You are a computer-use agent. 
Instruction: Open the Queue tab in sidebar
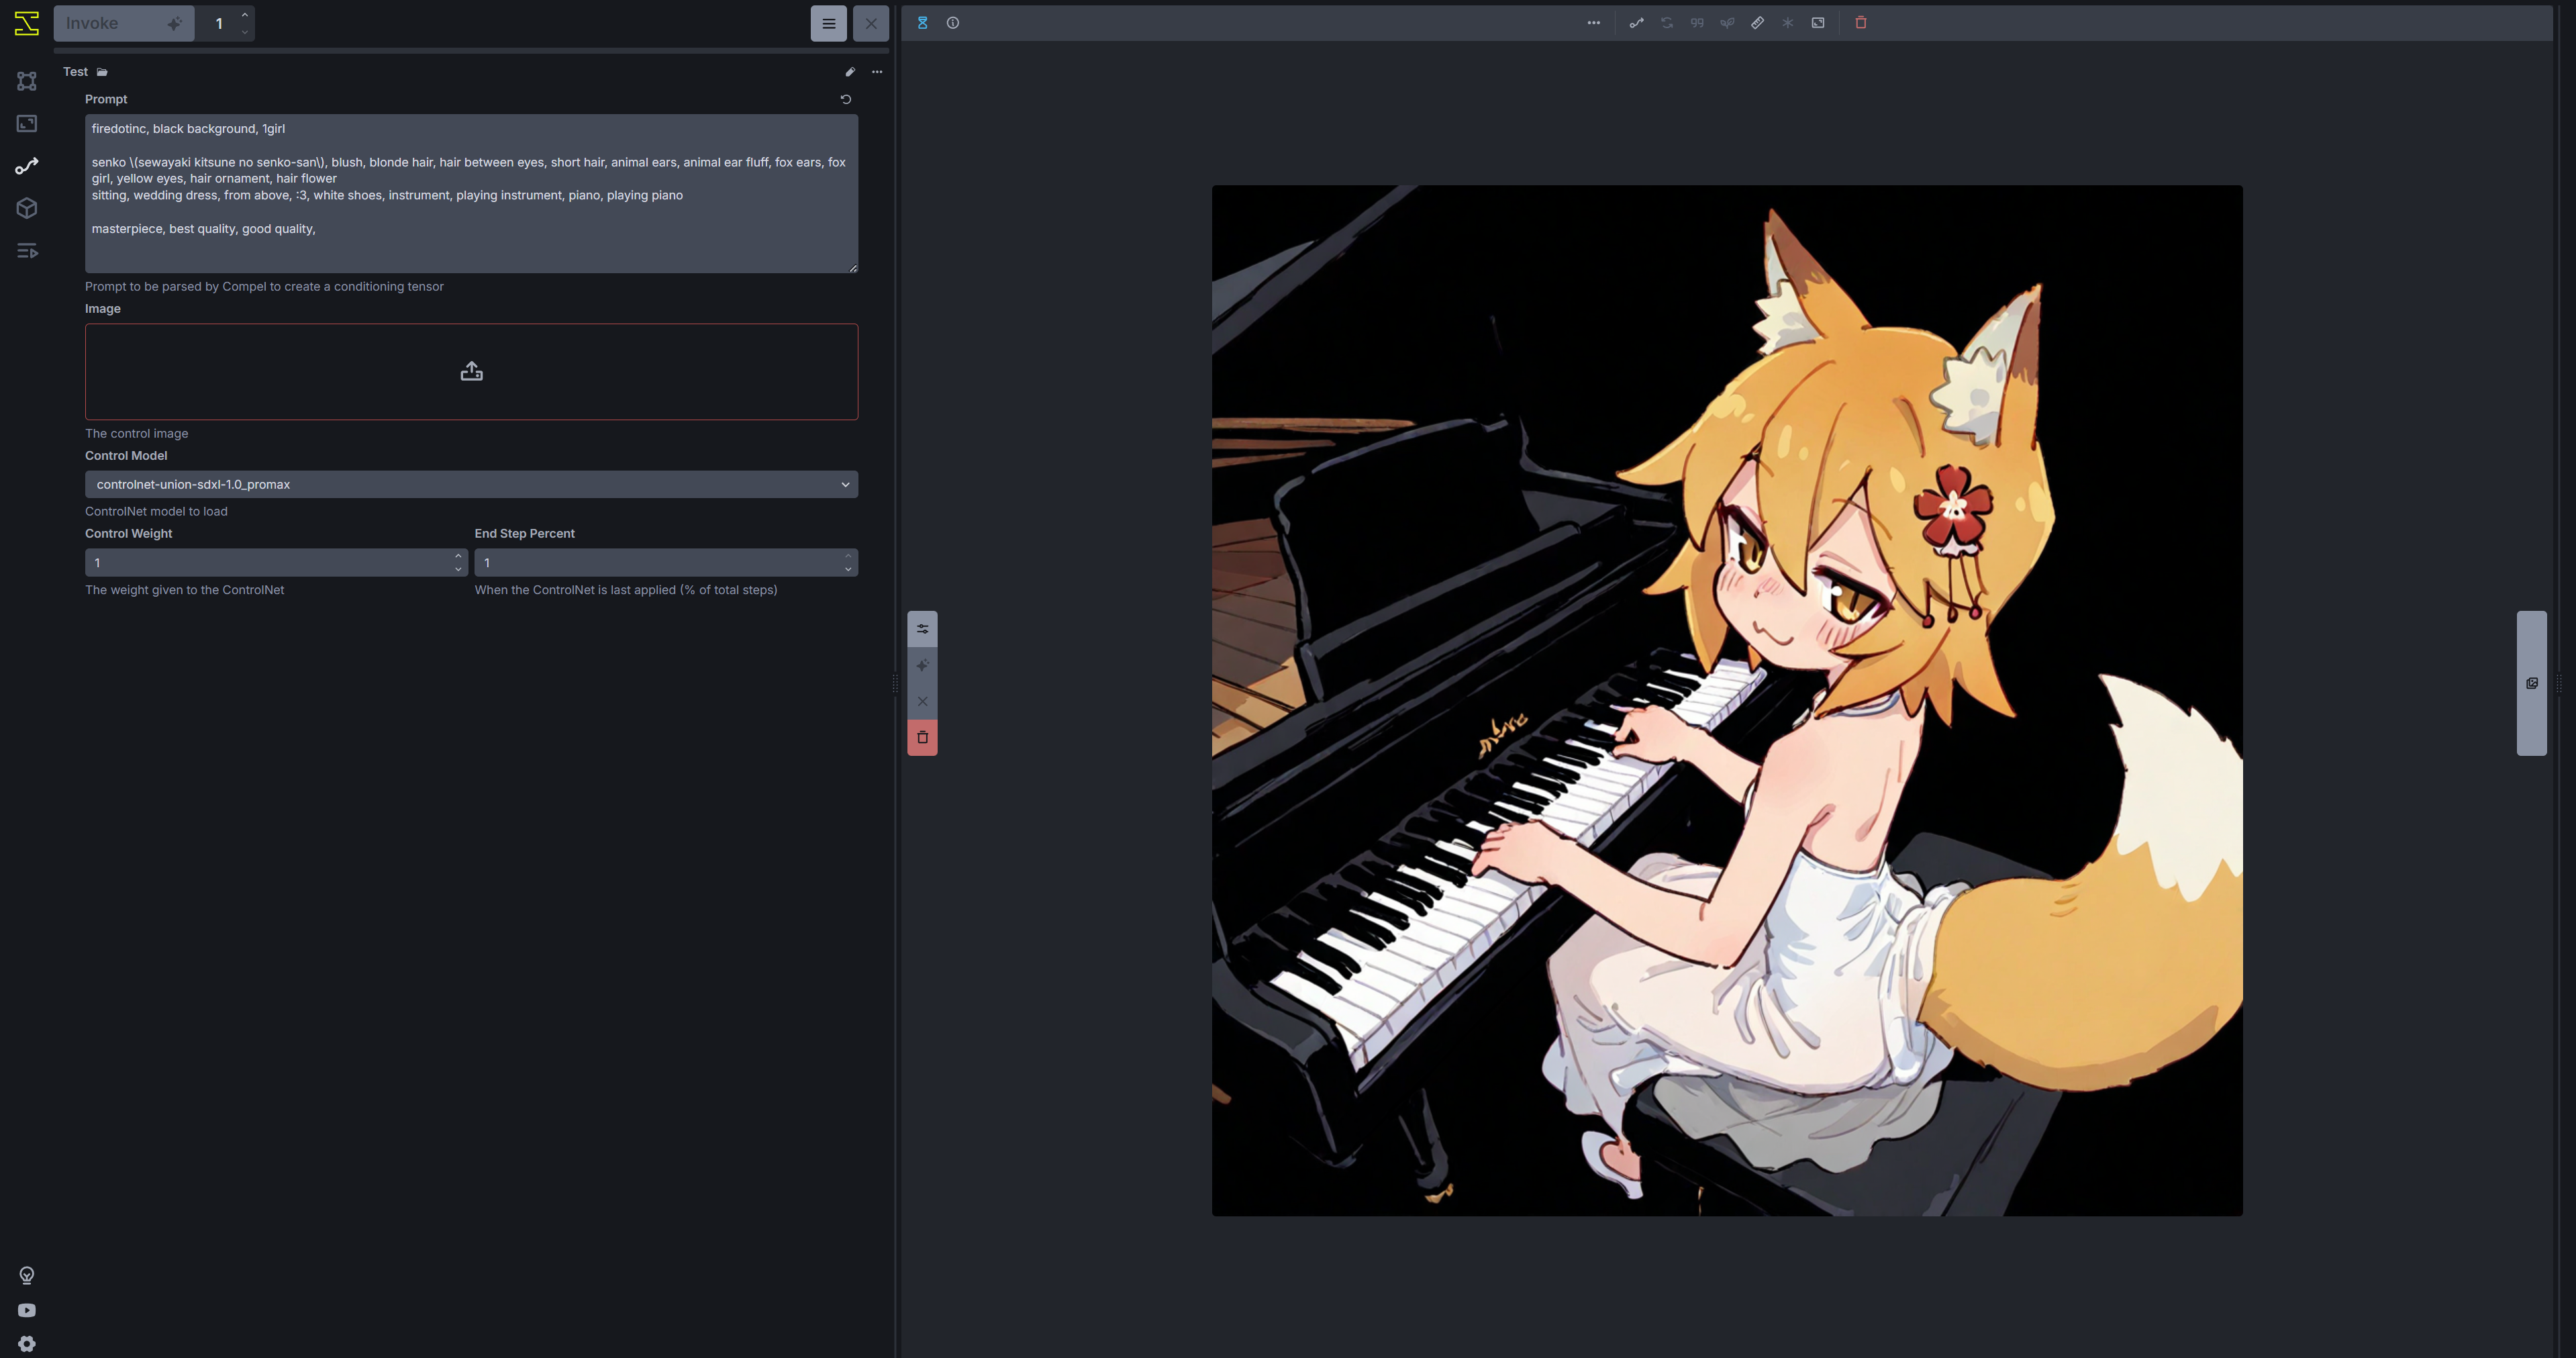pyautogui.click(x=27, y=250)
